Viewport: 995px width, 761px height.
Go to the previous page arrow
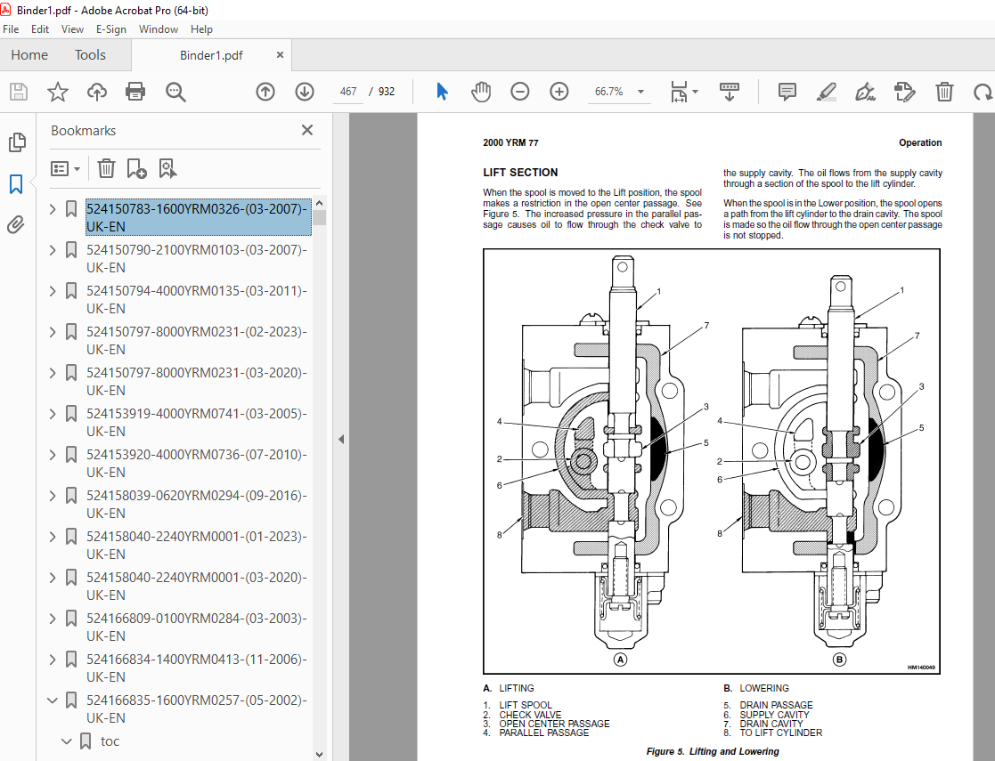pos(265,92)
